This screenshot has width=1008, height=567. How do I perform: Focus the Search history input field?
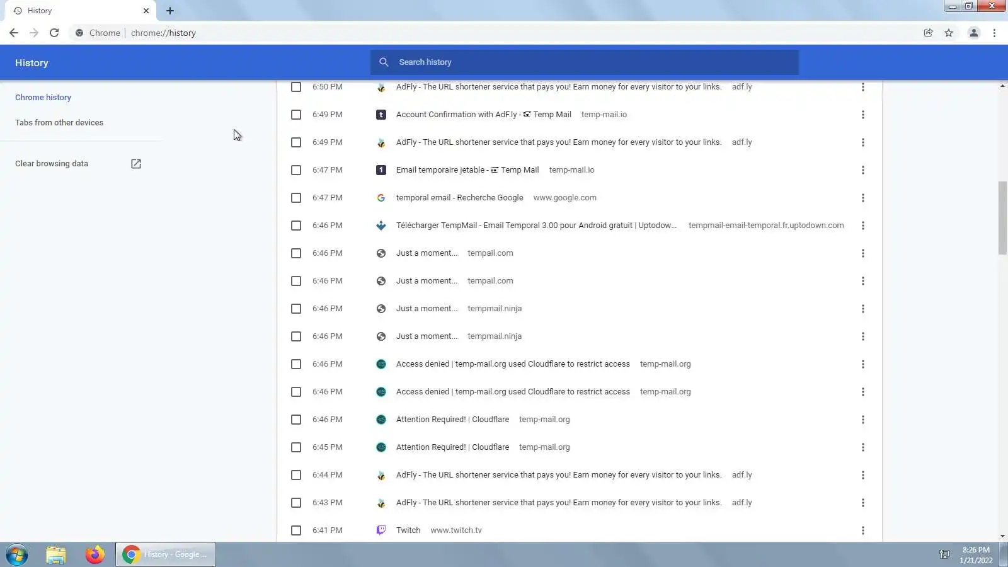[x=585, y=62]
